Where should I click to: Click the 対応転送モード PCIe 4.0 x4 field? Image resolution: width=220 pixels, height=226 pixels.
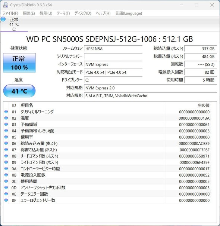113,72
